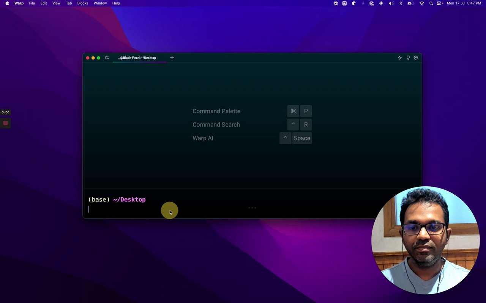Click the R key hint
This screenshot has width=486, height=303.
[306, 125]
